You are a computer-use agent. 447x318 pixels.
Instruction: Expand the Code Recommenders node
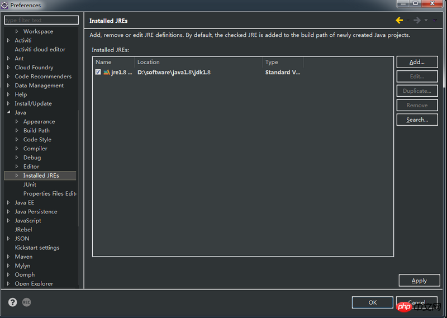8,77
